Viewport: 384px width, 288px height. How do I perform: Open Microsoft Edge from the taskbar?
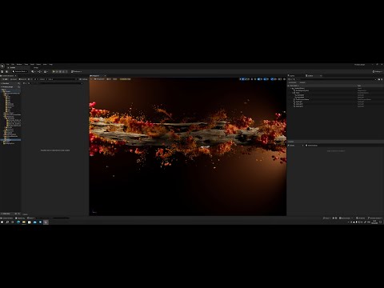pyautogui.click(x=18, y=222)
